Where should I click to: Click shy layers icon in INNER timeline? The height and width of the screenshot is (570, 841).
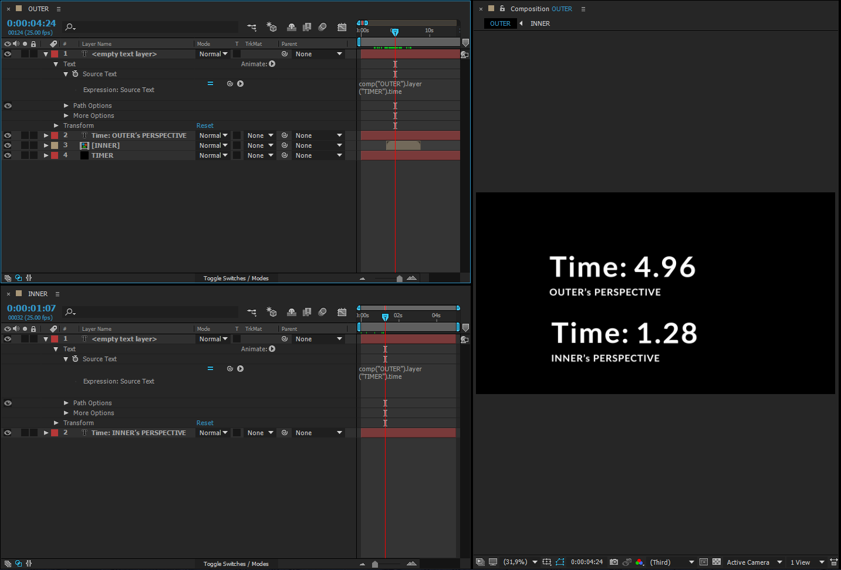291,312
